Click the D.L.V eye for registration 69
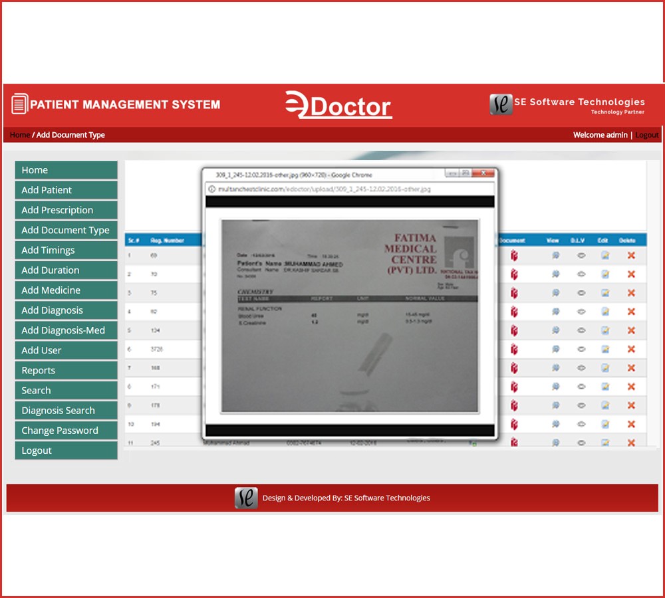 [x=581, y=256]
